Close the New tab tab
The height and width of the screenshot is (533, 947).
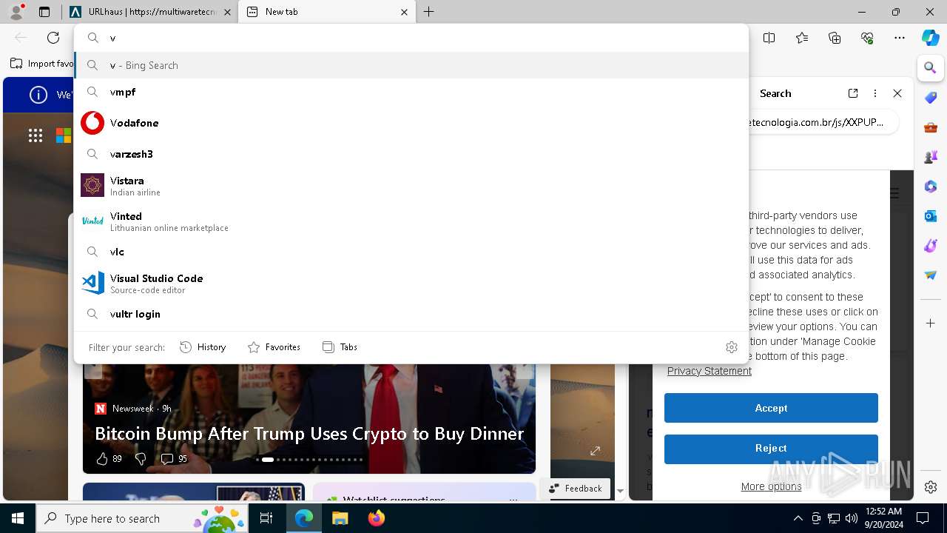tap(404, 12)
